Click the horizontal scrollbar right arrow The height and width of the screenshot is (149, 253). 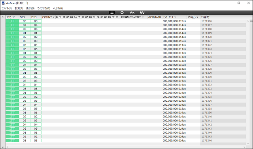pos(244,147)
